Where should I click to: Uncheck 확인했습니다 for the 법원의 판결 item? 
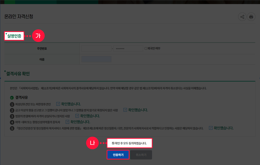click(77, 115)
